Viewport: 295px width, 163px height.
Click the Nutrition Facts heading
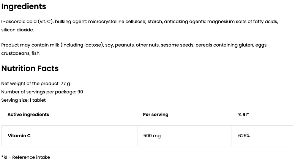tap(30, 68)
